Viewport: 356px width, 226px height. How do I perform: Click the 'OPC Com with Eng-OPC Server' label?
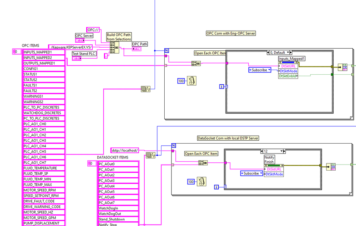231,33
